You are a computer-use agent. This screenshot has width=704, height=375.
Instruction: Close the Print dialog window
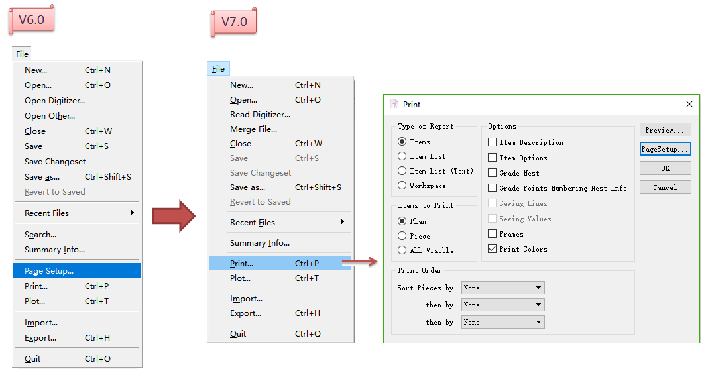[x=689, y=104]
